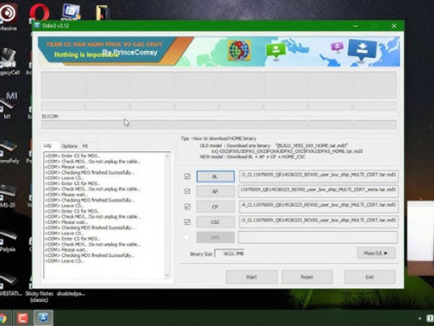Click the log panel scrollbar down arrow
The width and height of the screenshot is (434, 326).
click(167, 275)
